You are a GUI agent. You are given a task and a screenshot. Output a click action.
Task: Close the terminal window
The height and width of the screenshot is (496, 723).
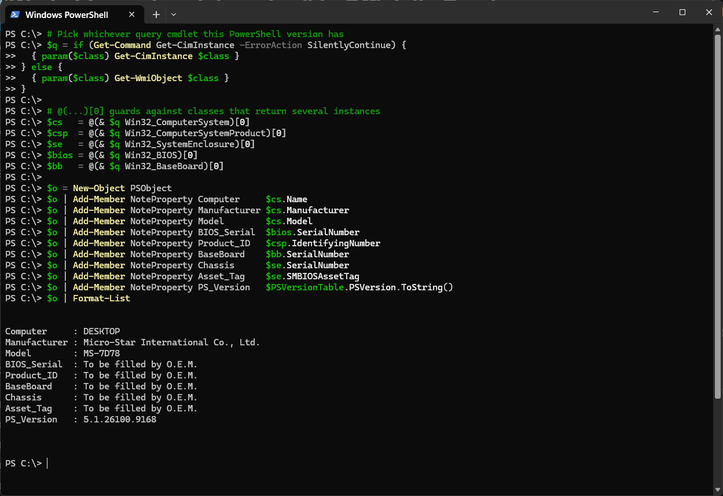[x=709, y=12]
